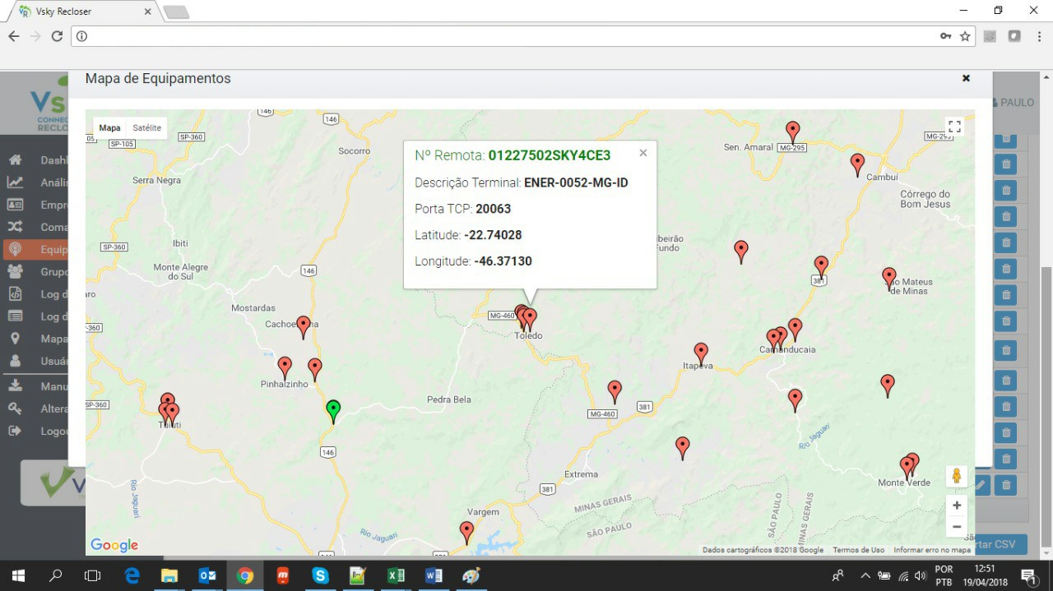Select remote number 01227502SKY4CE3 text
Image resolution: width=1053 pixels, height=591 pixels.
[x=550, y=155]
